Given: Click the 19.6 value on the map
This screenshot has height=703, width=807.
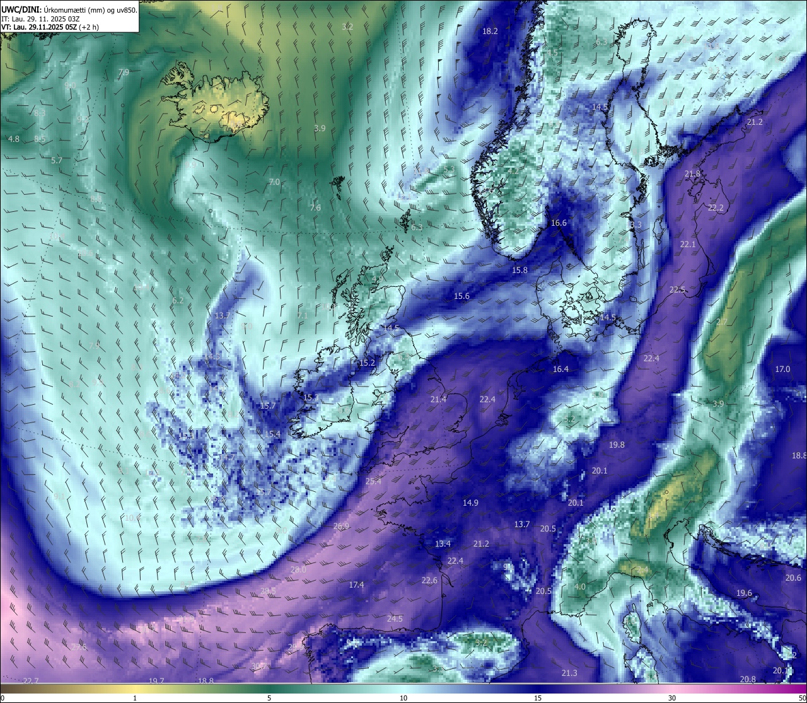Looking at the screenshot, I should pyautogui.click(x=744, y=593).
